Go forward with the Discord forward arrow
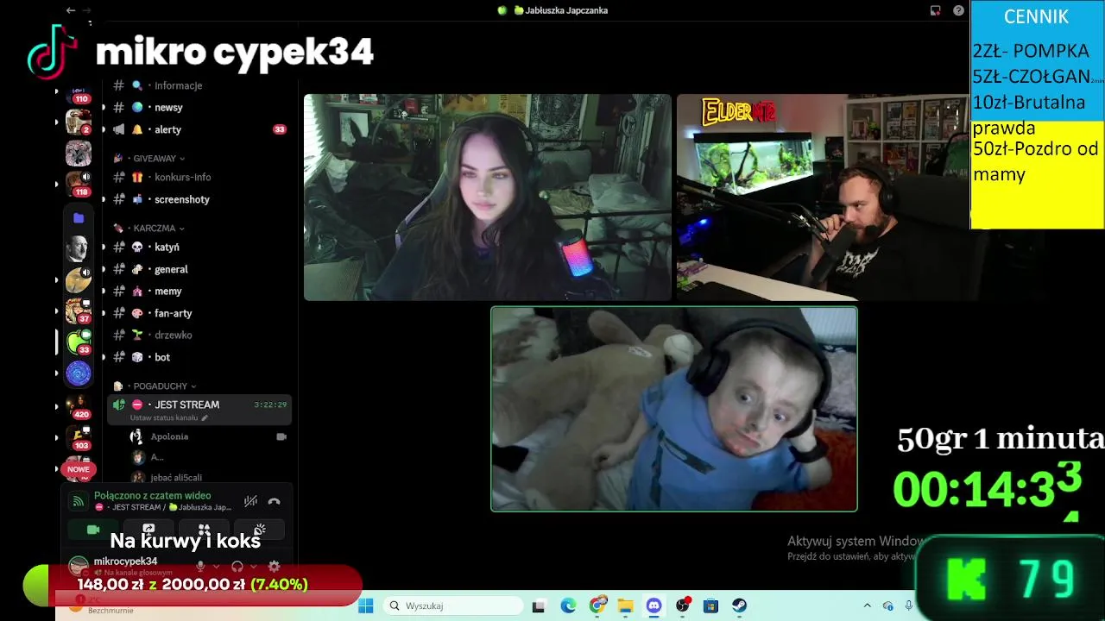Viewport: 1105px width, 621px height. coord(86,10)
